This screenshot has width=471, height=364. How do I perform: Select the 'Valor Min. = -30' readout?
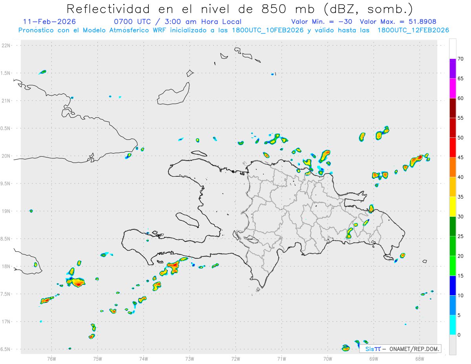tap(322, 22)
